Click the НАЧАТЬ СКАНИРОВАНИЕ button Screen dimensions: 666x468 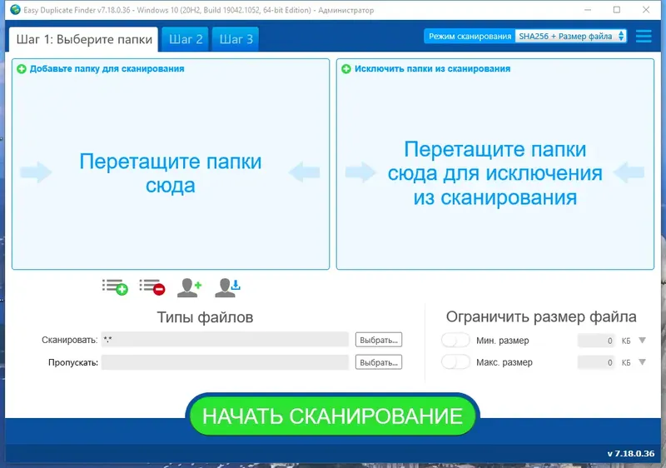(x=332, y=416)
